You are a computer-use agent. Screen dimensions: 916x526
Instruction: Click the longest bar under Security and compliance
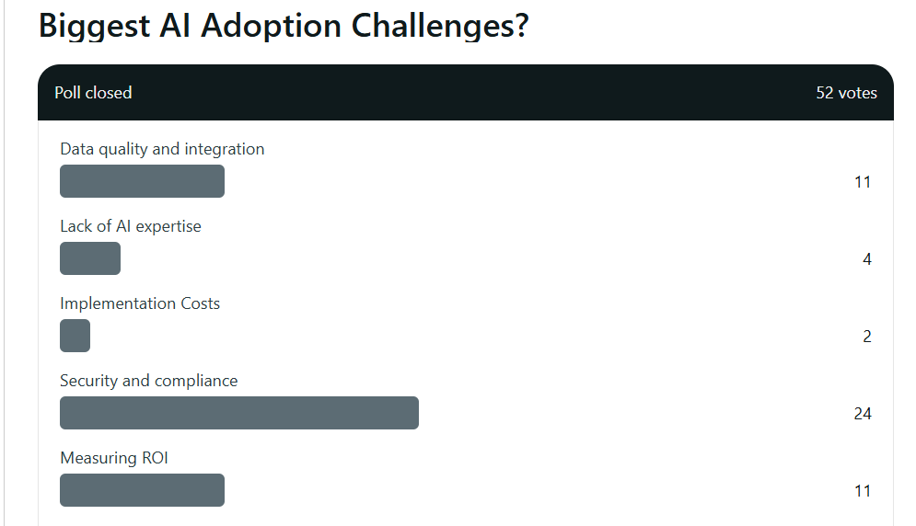tap(239, 413)
